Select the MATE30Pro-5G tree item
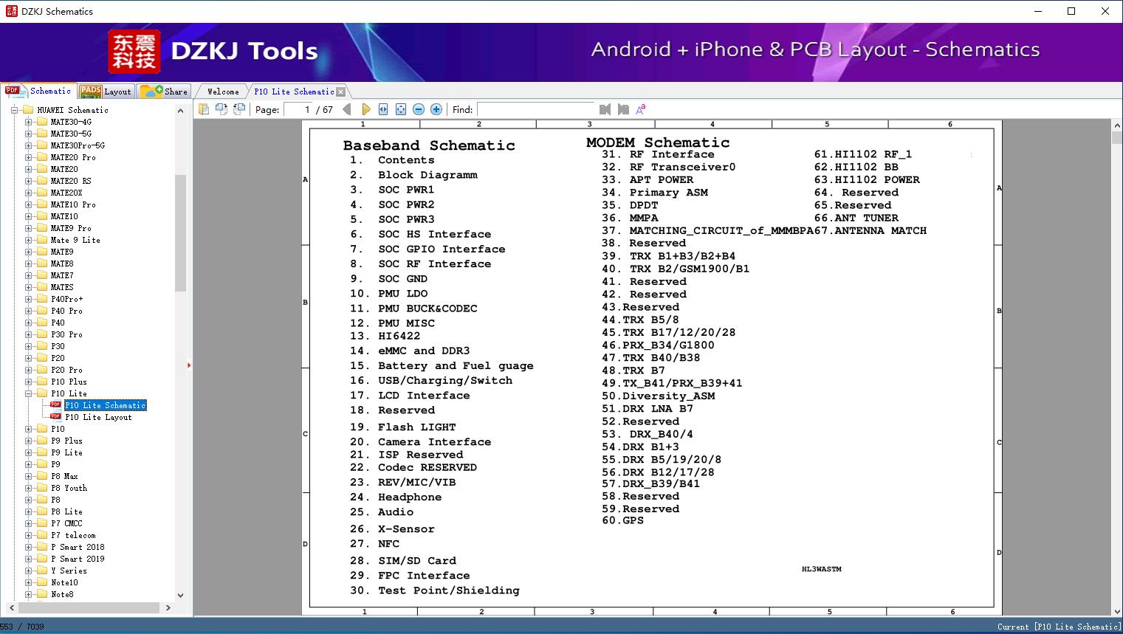The width and height of the screenshot is (1123, 634). click(78, 145)
